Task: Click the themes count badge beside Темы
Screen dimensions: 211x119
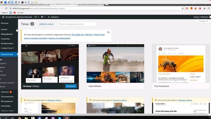Action: (32, 24)
